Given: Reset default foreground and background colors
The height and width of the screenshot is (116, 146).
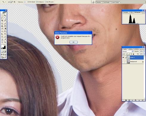Looking at the screenshot, I should click(1, 49).
